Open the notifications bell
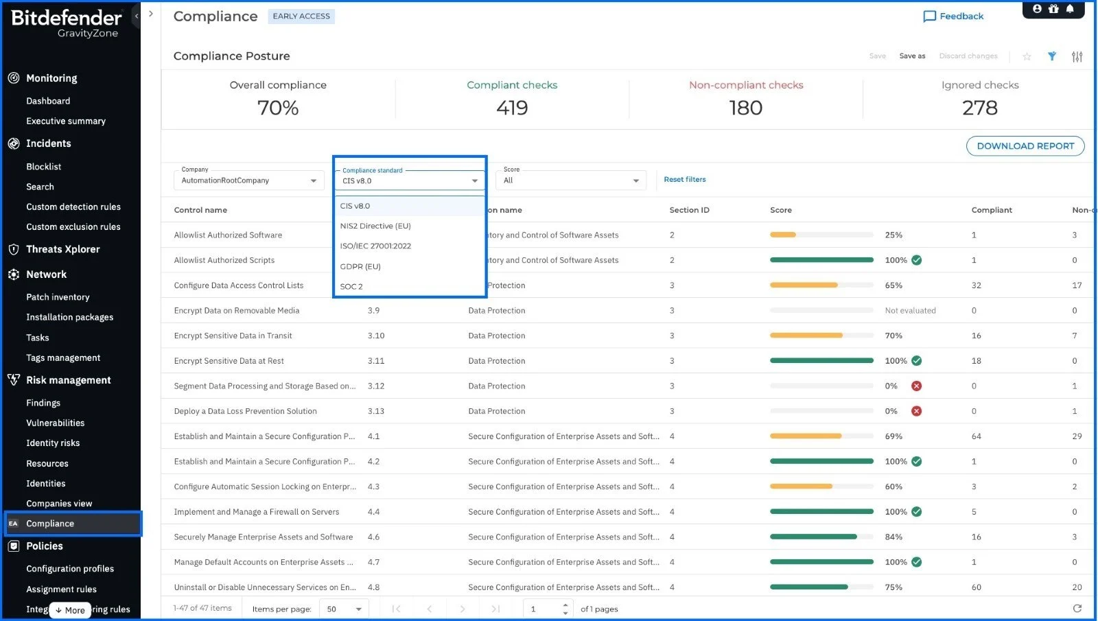This screenshot has height=621, width=1098. coord(1069,9)
